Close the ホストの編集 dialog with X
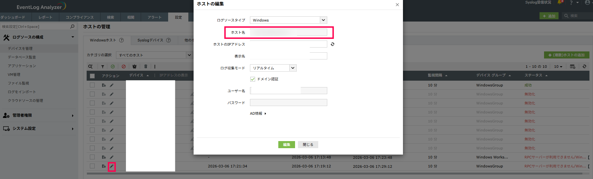The image size is (593, 179). pos(397,4)
